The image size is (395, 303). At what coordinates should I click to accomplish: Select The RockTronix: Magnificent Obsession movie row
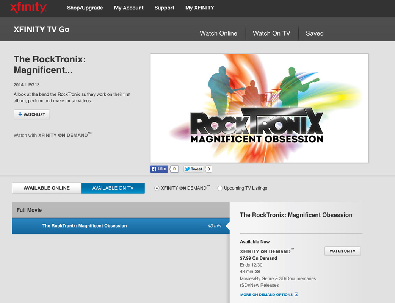pos(121,226)
